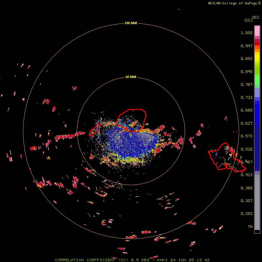The width and height of the screenshot is (262, 262).
Task: Click the 0.467 legend value
Action: point(247,162)
